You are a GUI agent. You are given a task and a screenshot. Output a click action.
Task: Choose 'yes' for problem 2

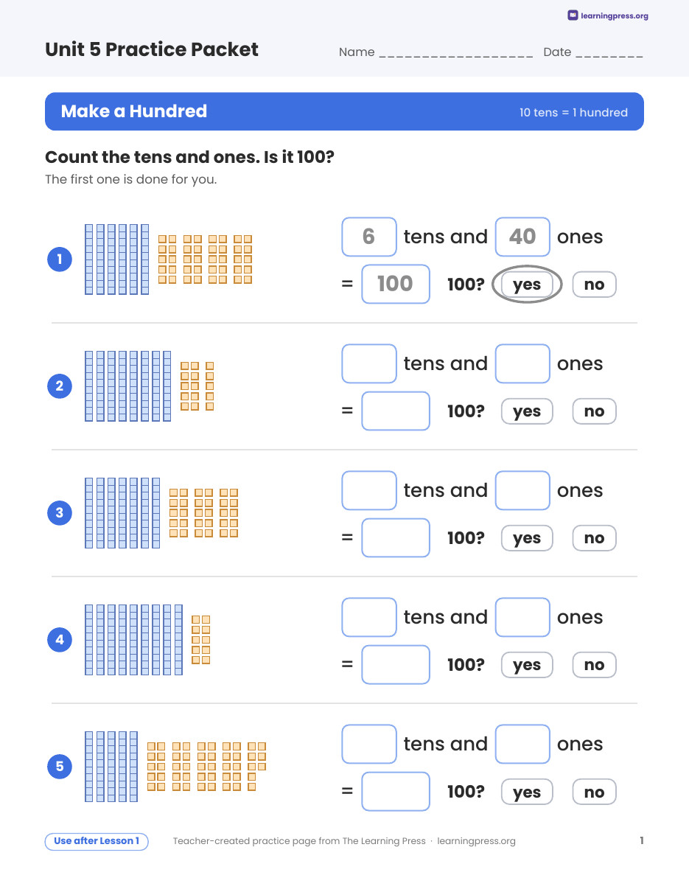[x=527, y=411]
